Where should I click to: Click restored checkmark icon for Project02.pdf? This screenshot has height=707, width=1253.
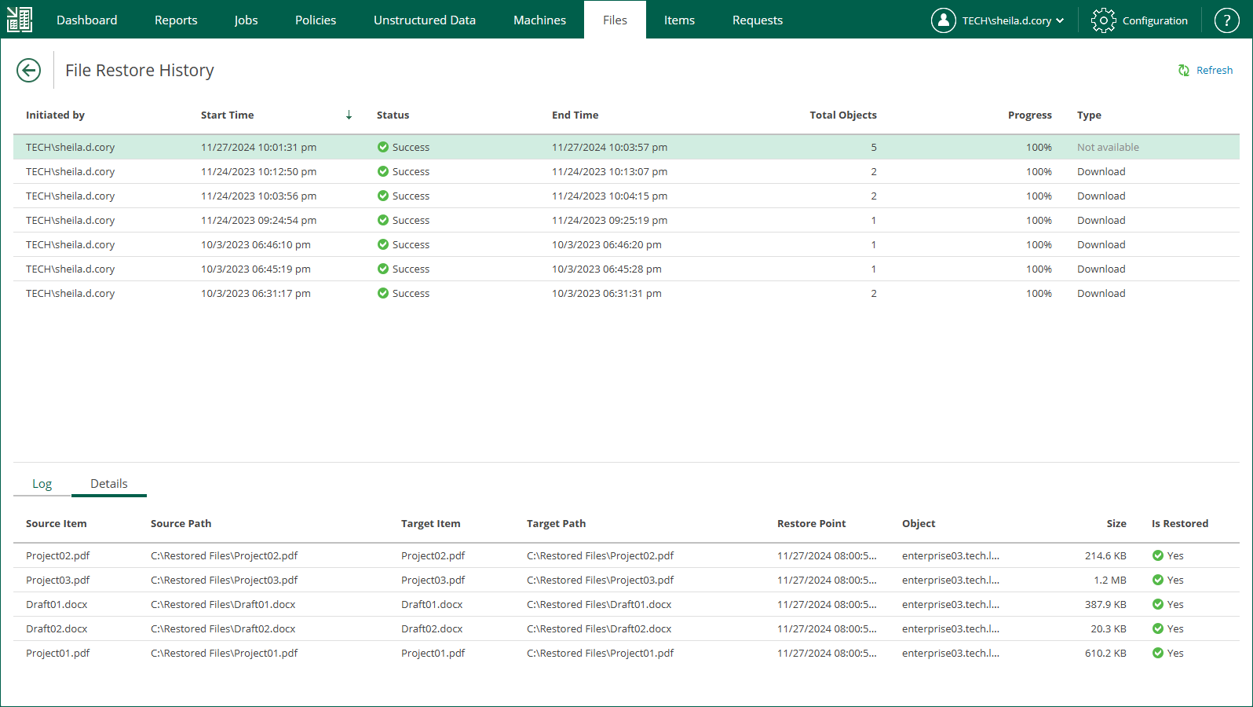click(1158, 556)
